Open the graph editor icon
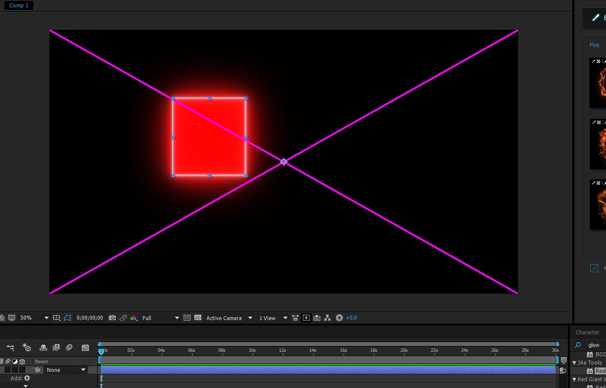Screen dimensions: 606x388 (x=85, y=347)
